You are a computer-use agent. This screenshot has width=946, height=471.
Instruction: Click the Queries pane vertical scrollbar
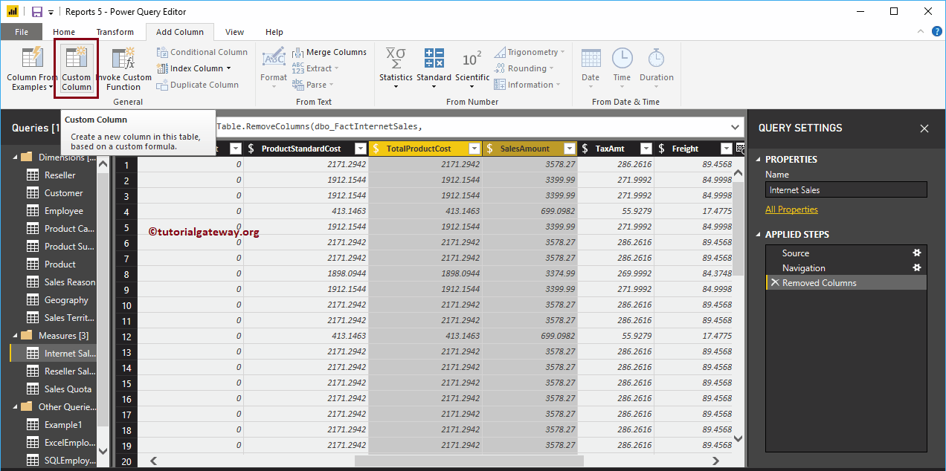[103, 300]
